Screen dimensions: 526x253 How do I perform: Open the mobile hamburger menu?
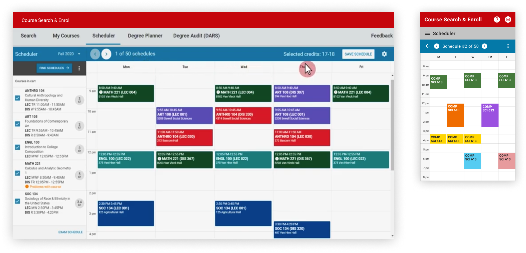427,33
